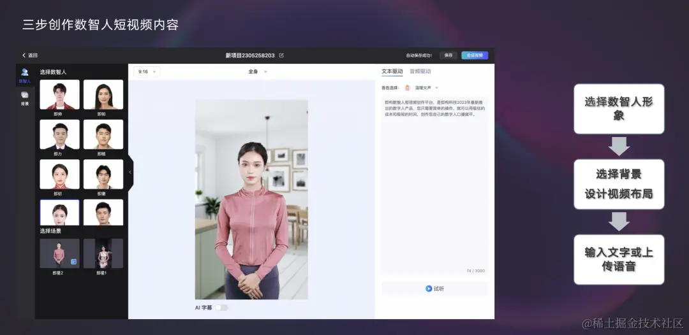Choose the bottom-row male avatar beside the selected one
The width and height of the screenshot is (689, 335).
pos(103,213)
